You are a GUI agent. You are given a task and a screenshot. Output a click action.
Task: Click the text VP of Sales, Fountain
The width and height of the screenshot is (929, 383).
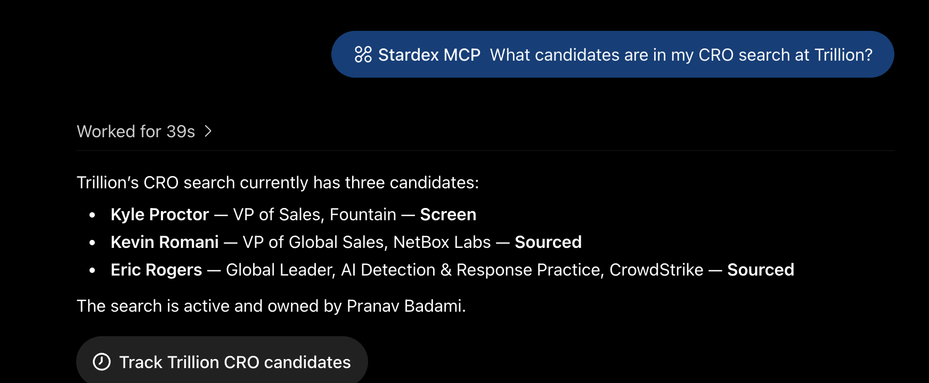(x=315, y=214)
